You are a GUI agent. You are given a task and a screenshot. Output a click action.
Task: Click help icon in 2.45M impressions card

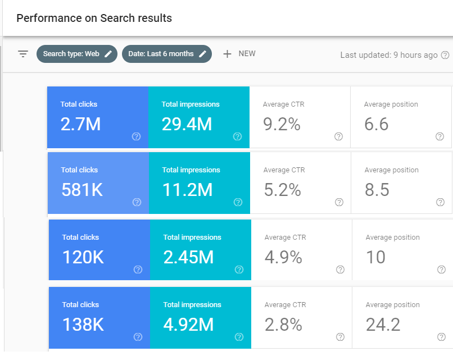click(239, 270)
